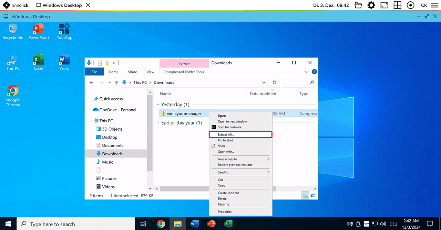Select Documents in navigation pane
The image size is (441, 230).
(112, 145)
